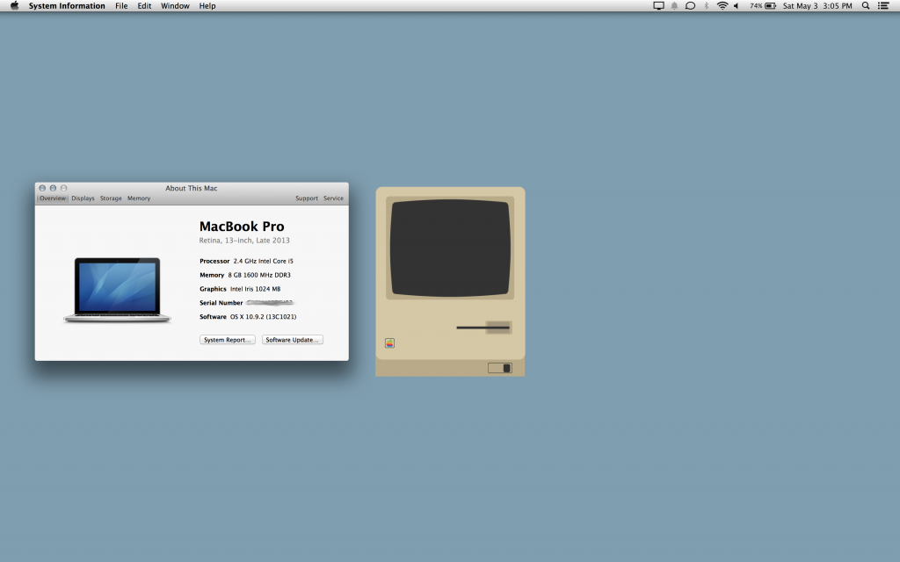Open the Apple menu
Viewport: 900px width, 562px height.
point(14,6)
